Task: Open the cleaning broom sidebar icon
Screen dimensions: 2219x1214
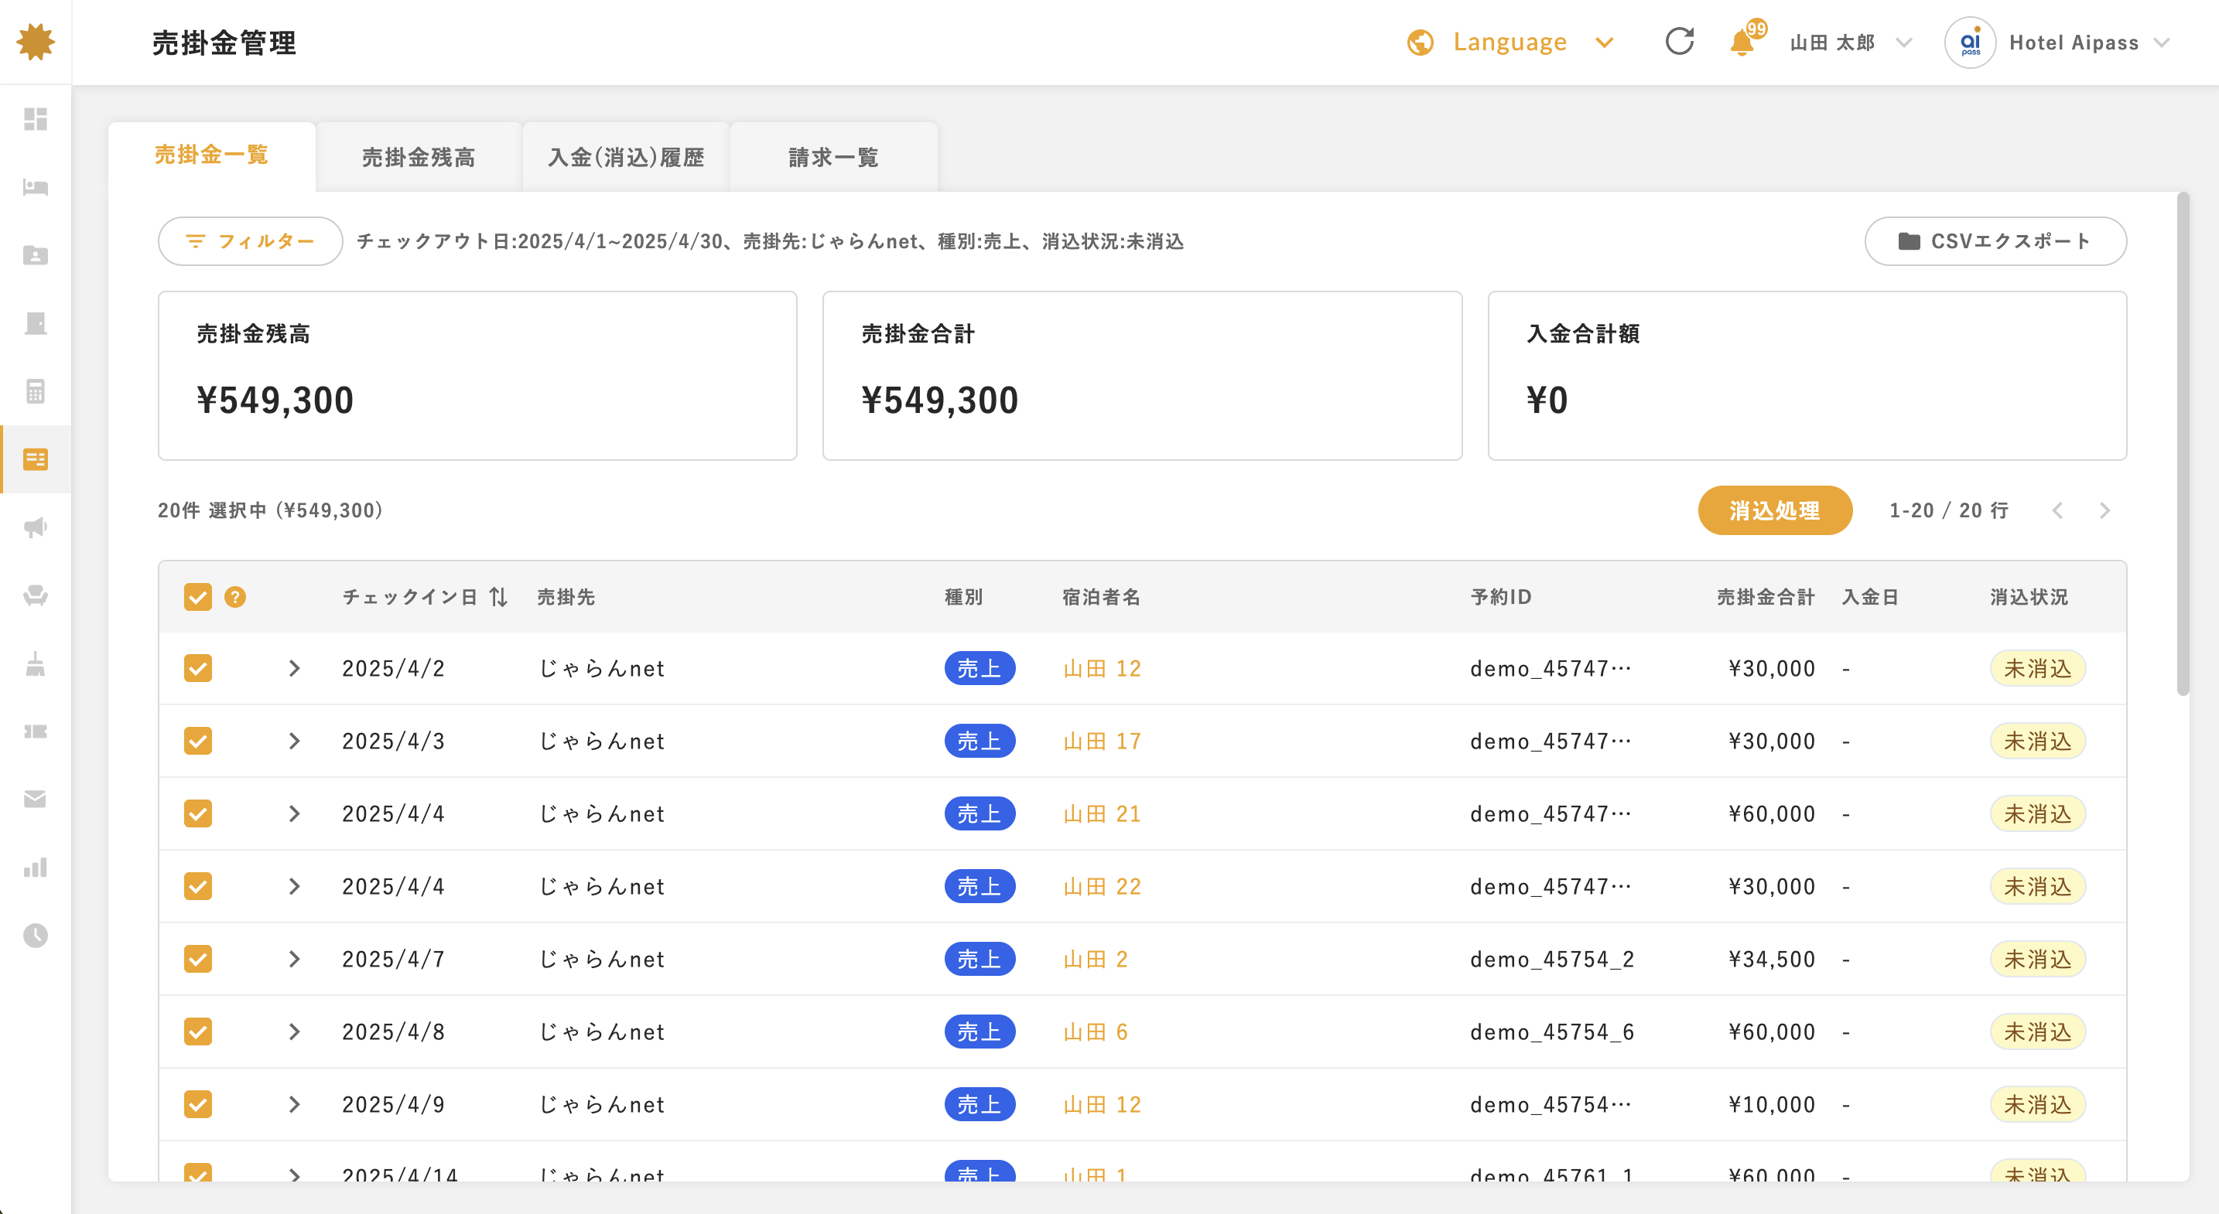Action: coord(36,663)
